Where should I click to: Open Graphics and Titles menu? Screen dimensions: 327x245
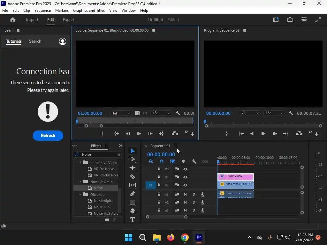point(89,11)
